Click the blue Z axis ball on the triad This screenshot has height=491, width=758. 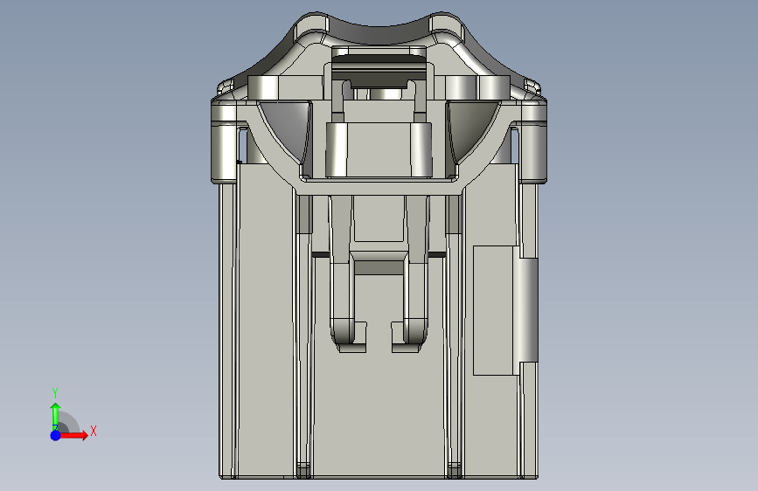tap(56, 435)
